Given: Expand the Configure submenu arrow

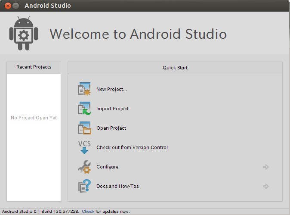Looking at the screenshot, I should click(266, 167).
